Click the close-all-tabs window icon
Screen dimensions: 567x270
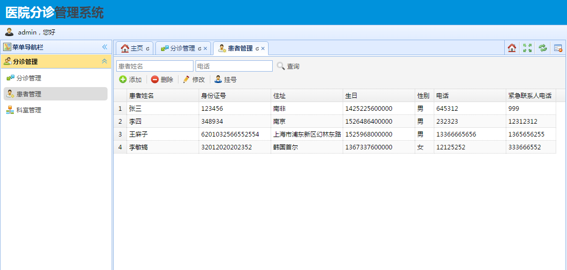click(x=558, y=48)
